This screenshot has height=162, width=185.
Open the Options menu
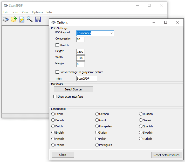click(x=37, y=12)
